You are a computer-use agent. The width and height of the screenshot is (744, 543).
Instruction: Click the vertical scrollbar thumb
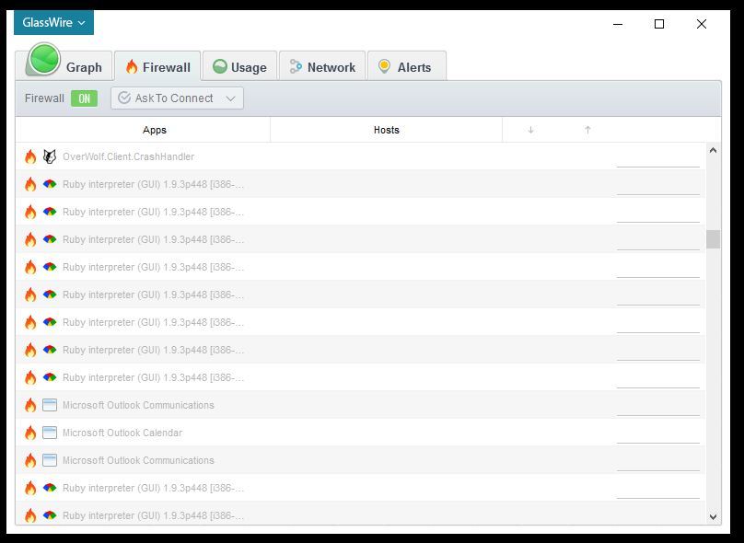pyautogui.click(x=713, y=239)
